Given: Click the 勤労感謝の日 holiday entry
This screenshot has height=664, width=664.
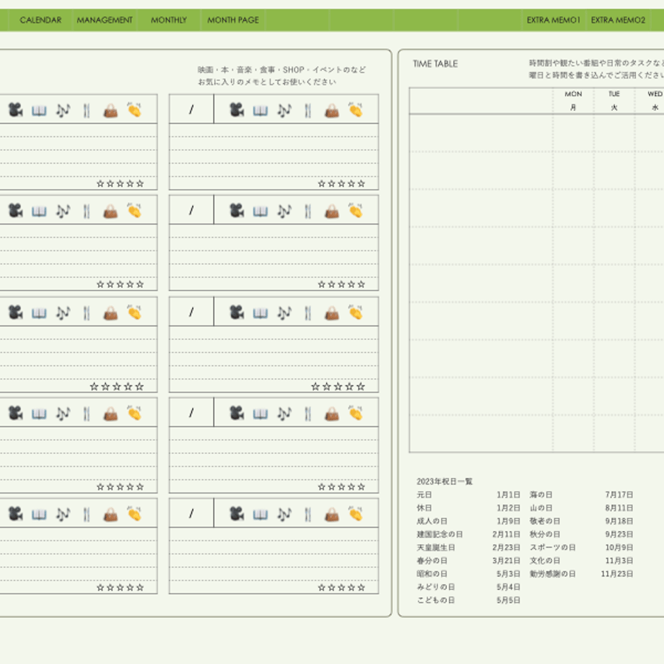Looking at the screenshot, I should (553, 574).
